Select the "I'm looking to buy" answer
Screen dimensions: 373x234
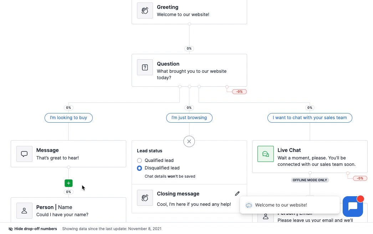tap(68, 118)
